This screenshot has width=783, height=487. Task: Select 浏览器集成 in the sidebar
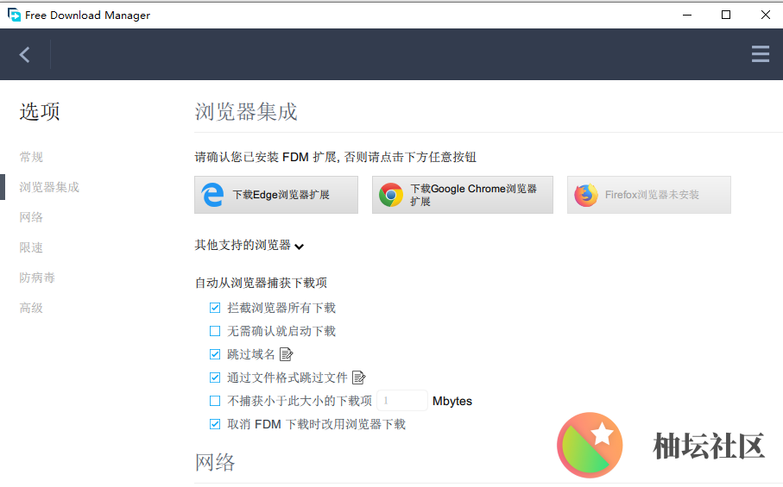coord(49,187)
